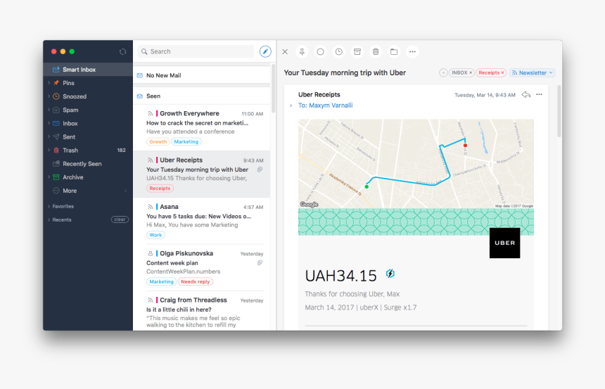This screenshot has height=389, width=605.
Task: Click the Needs reply tag
Action: [x=196, y=281]
